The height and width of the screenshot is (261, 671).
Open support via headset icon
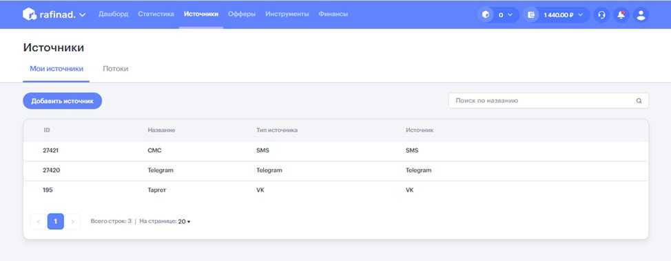601,15
